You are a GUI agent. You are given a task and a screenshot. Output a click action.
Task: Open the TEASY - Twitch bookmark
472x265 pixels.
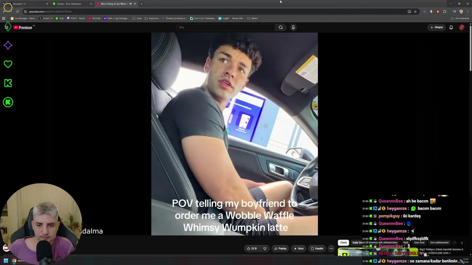click(76, 18)
